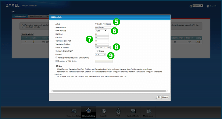The width and height of the screenshot is (222, 119).
Task: Click Cancel in Add New Rule dialog
Action: click(x=165, y=97)
